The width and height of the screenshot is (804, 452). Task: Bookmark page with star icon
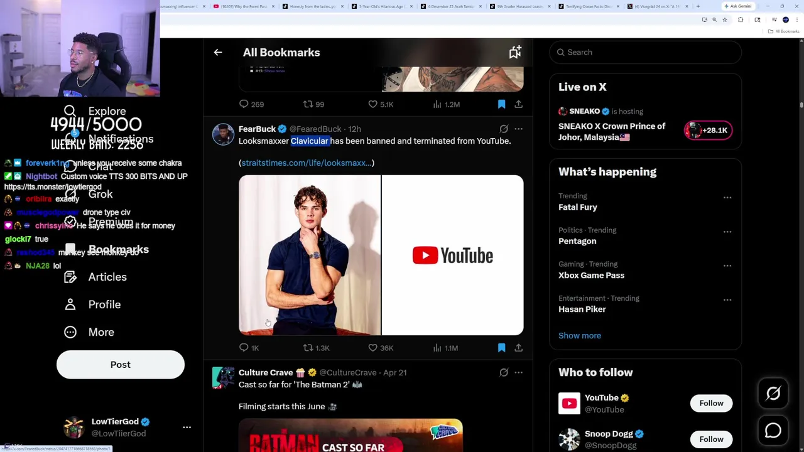(724, 20)
